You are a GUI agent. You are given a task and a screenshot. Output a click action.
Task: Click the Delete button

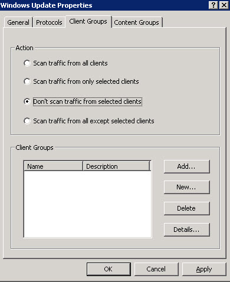187,208
